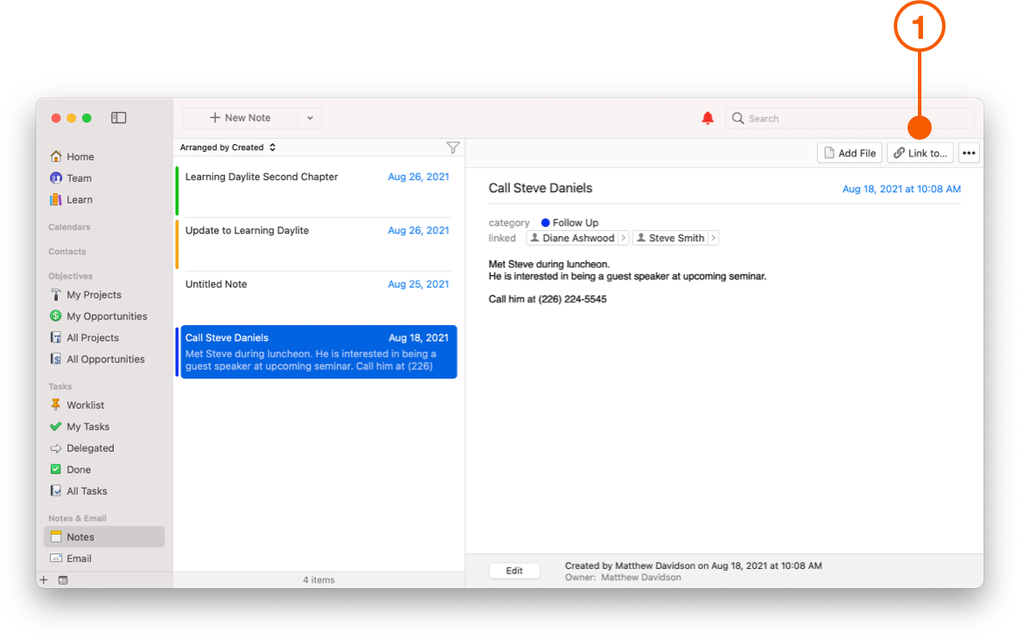The height and width of the screenshot is (638, 1018).
Task: Open All Projects
Action: tap(90, 337)
